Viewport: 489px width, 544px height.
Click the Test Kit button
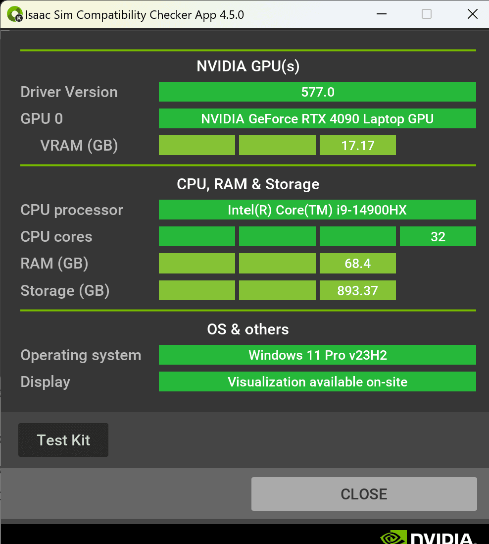coord(63,440)
